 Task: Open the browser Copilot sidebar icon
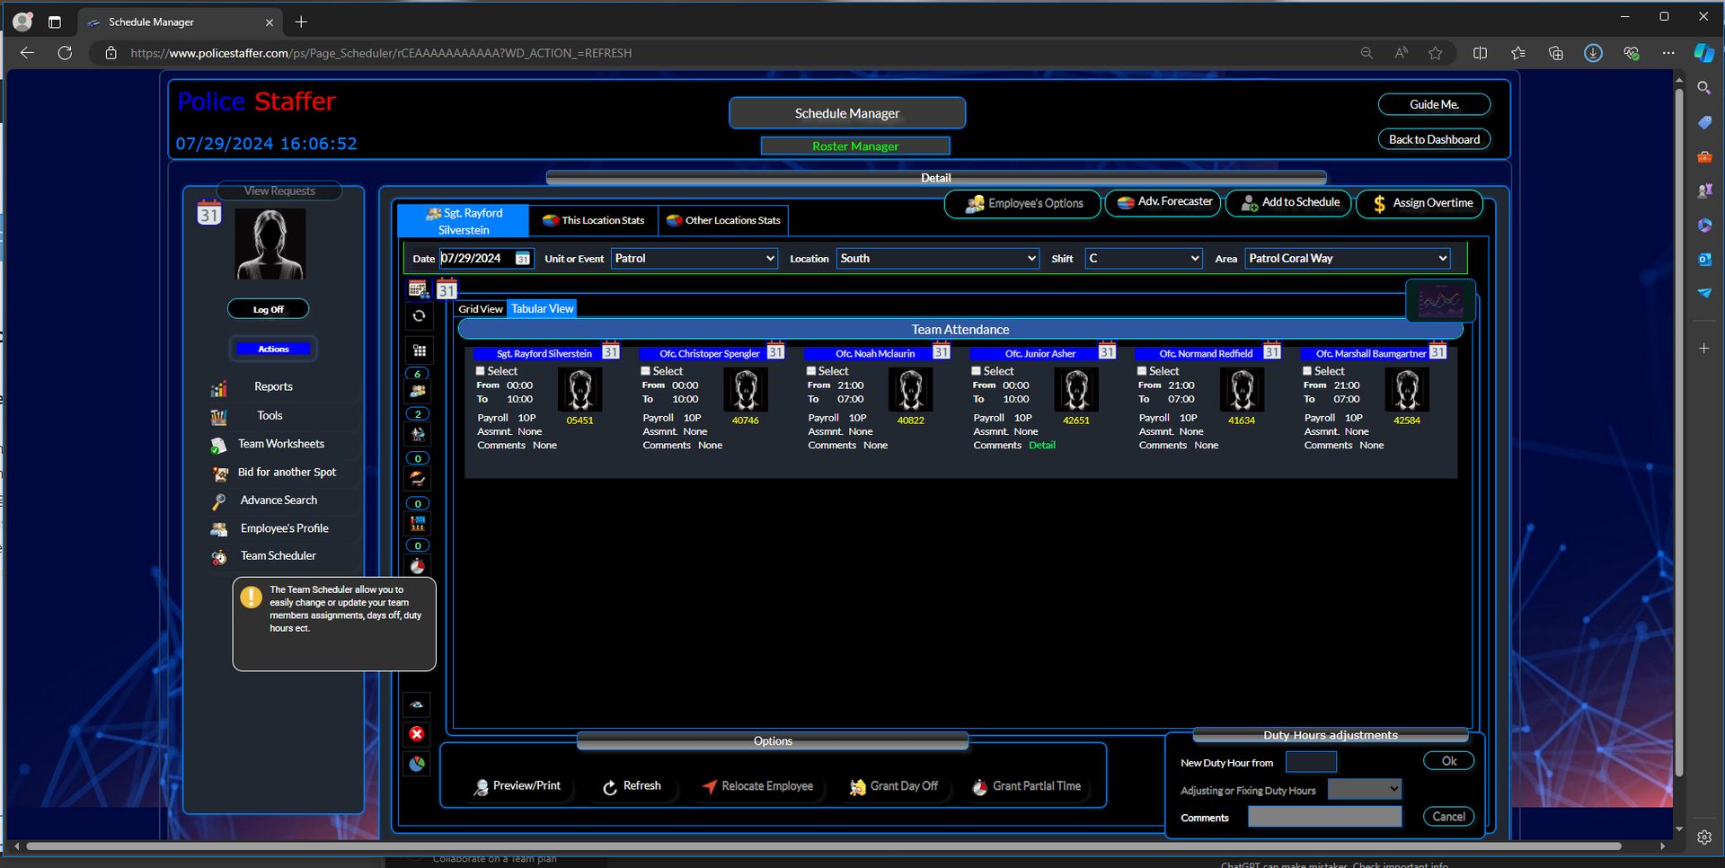(1703, 53)
